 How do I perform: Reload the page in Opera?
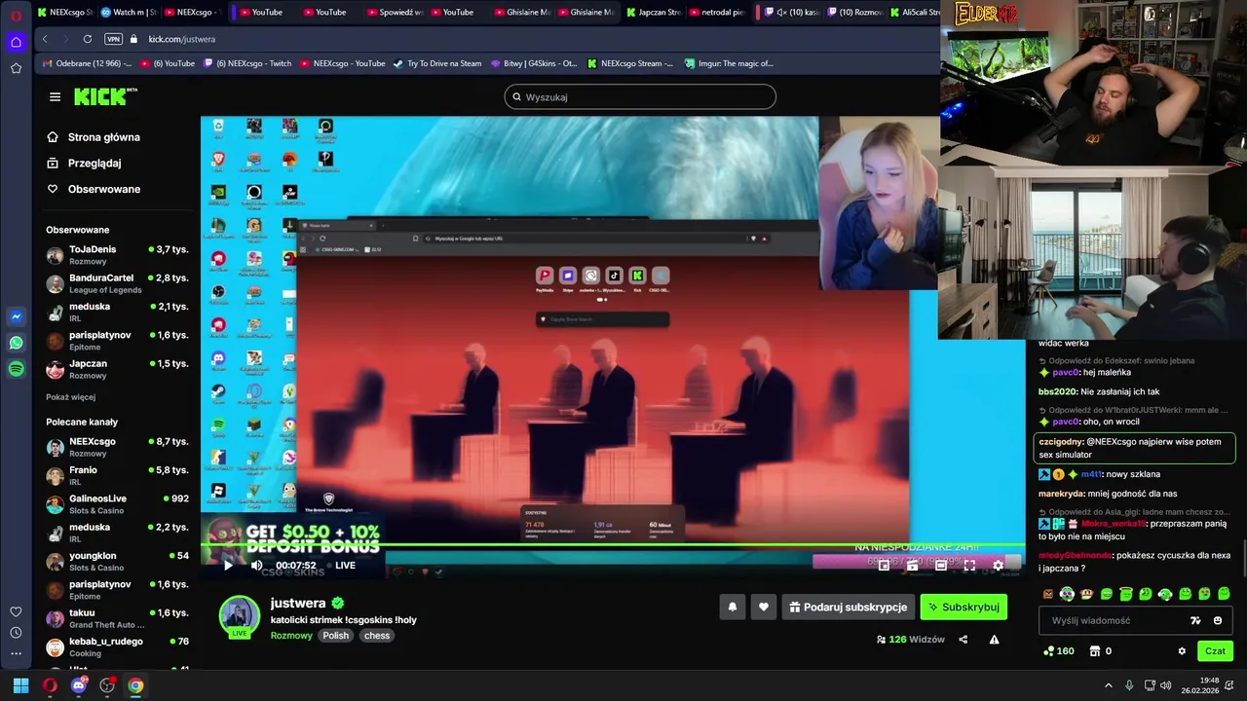click(x=88, y=39)
